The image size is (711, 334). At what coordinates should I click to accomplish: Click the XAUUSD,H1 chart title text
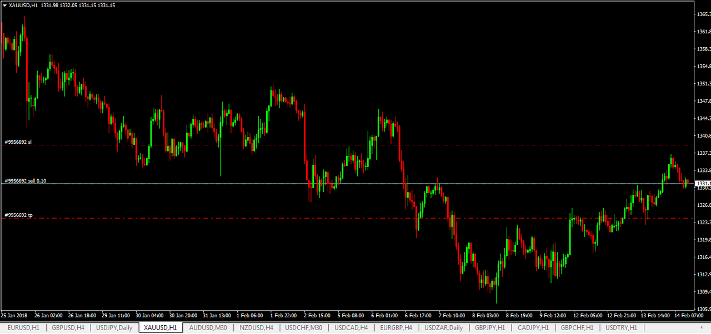pyautogui.click(x=24, y=5)
